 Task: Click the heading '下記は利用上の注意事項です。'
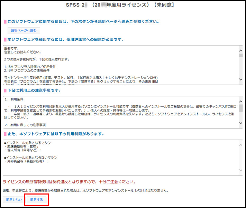click(x=34, y=91)
